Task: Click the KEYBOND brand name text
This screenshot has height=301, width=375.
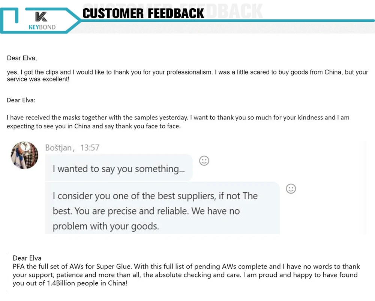Action: tap(42, 27)
